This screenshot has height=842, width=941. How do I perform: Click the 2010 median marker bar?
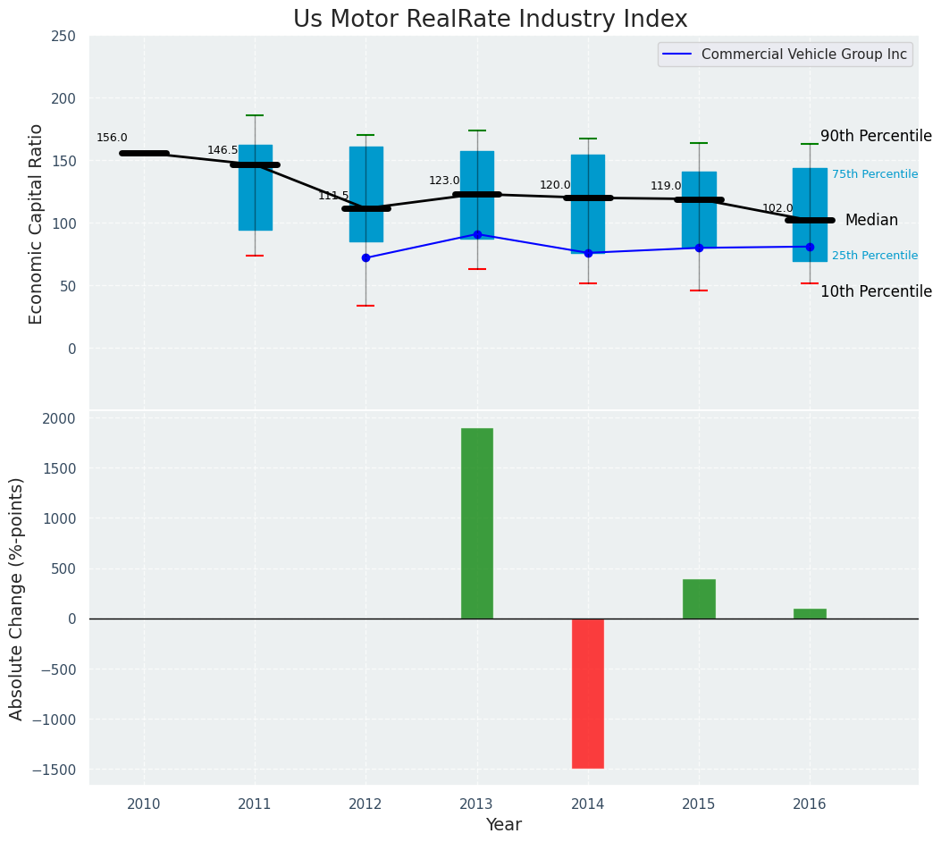pos(144,153)
